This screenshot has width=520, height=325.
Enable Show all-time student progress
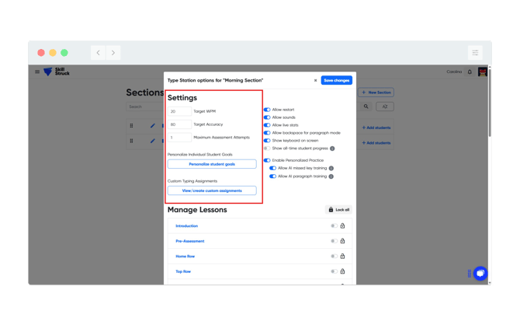pyautogui.click(x=267, y=149)
